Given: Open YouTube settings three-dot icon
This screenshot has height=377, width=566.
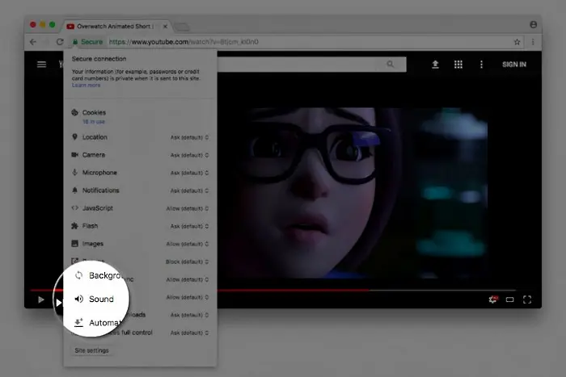Looking at the screenshot, I should click(x=481, y=64).
